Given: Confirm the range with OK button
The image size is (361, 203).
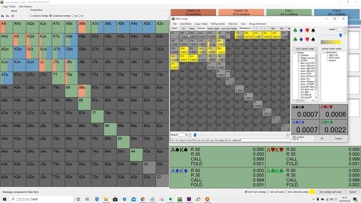Looking at the screenshot, I should pyautogui.click(x=322, y=139).
